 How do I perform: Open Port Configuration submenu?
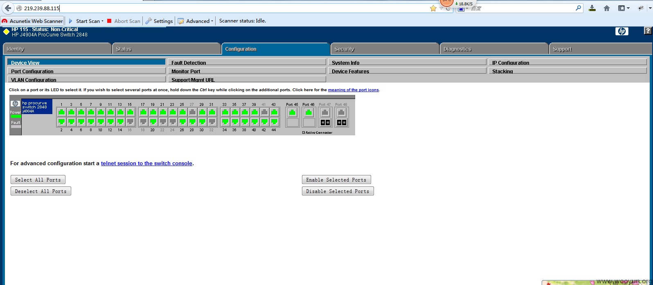86,71
